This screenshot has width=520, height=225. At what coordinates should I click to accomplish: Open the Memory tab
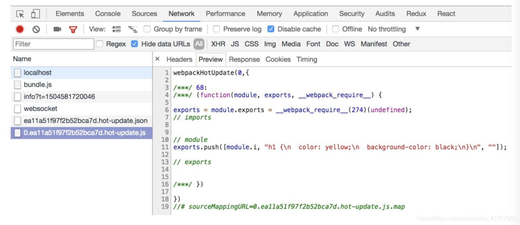pos(269,14)
